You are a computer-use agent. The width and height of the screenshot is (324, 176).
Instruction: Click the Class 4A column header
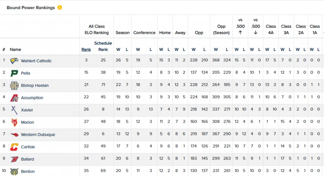pos(271,29)
